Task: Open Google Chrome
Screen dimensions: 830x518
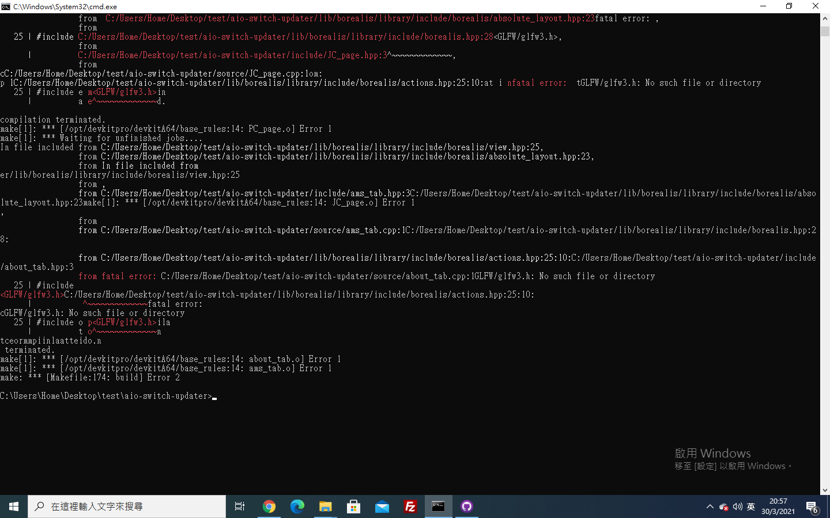Action: [x=269, y=506]
